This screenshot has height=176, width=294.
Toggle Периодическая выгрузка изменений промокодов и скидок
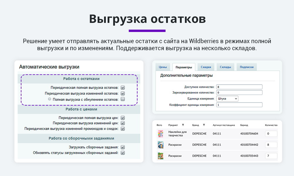point(123,129)
